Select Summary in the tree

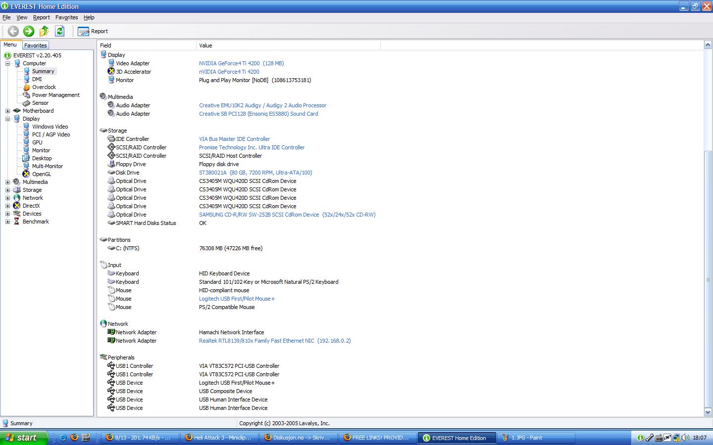pyautogui.click(x=43, y=71)
